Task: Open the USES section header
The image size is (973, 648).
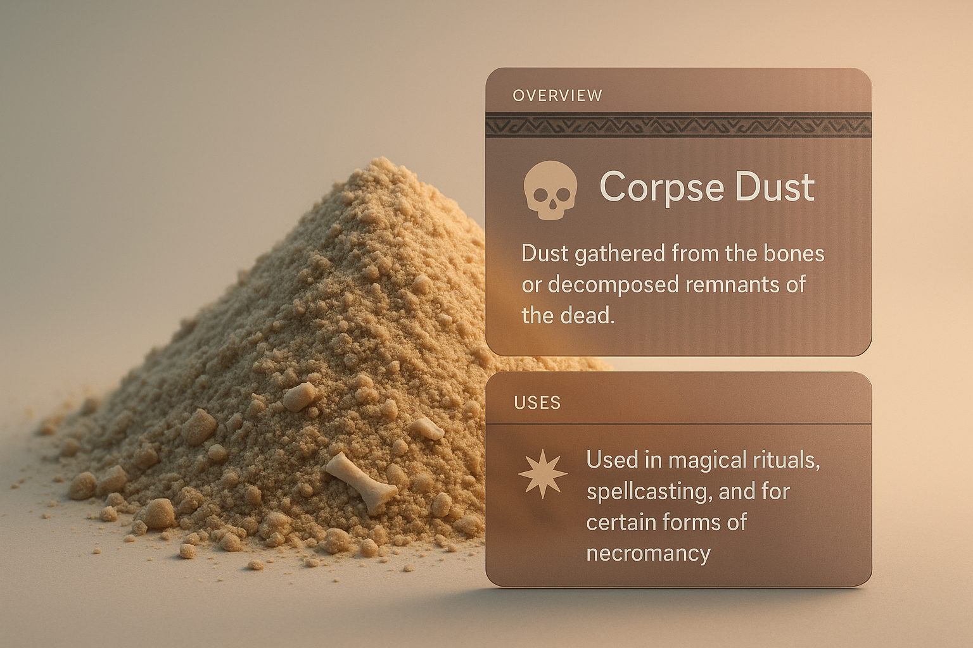Action: coord(537,403)
